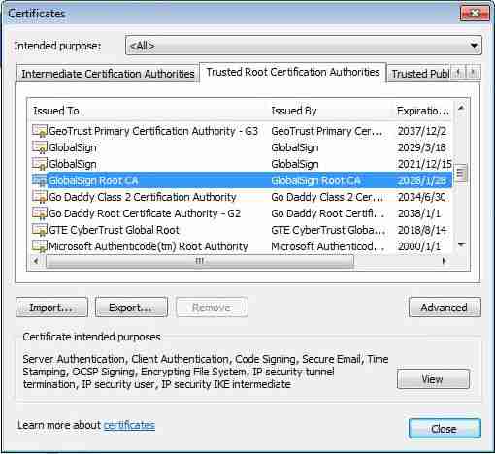Click certificate icon of Go Daddy Root G2 row
Screen dimensions: 495x454
(x=40, y=213)
